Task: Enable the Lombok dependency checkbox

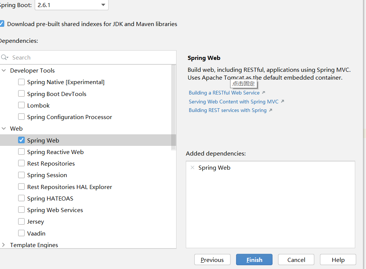Action: coord(22,105)
